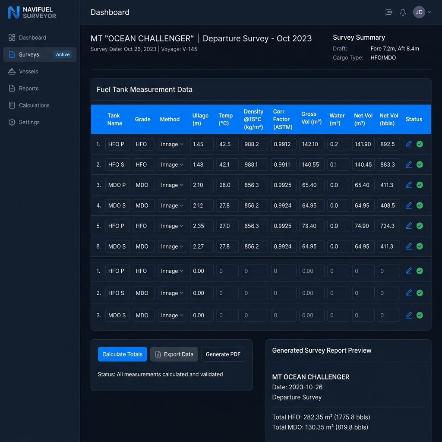The width and height of the screenshot is (442, 442).
Task: Click Export Data button
Action: (x=174, y=354)
